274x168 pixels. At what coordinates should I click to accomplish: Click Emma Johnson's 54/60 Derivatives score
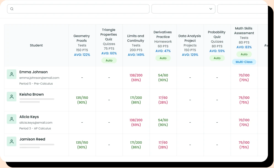[163, 78]
